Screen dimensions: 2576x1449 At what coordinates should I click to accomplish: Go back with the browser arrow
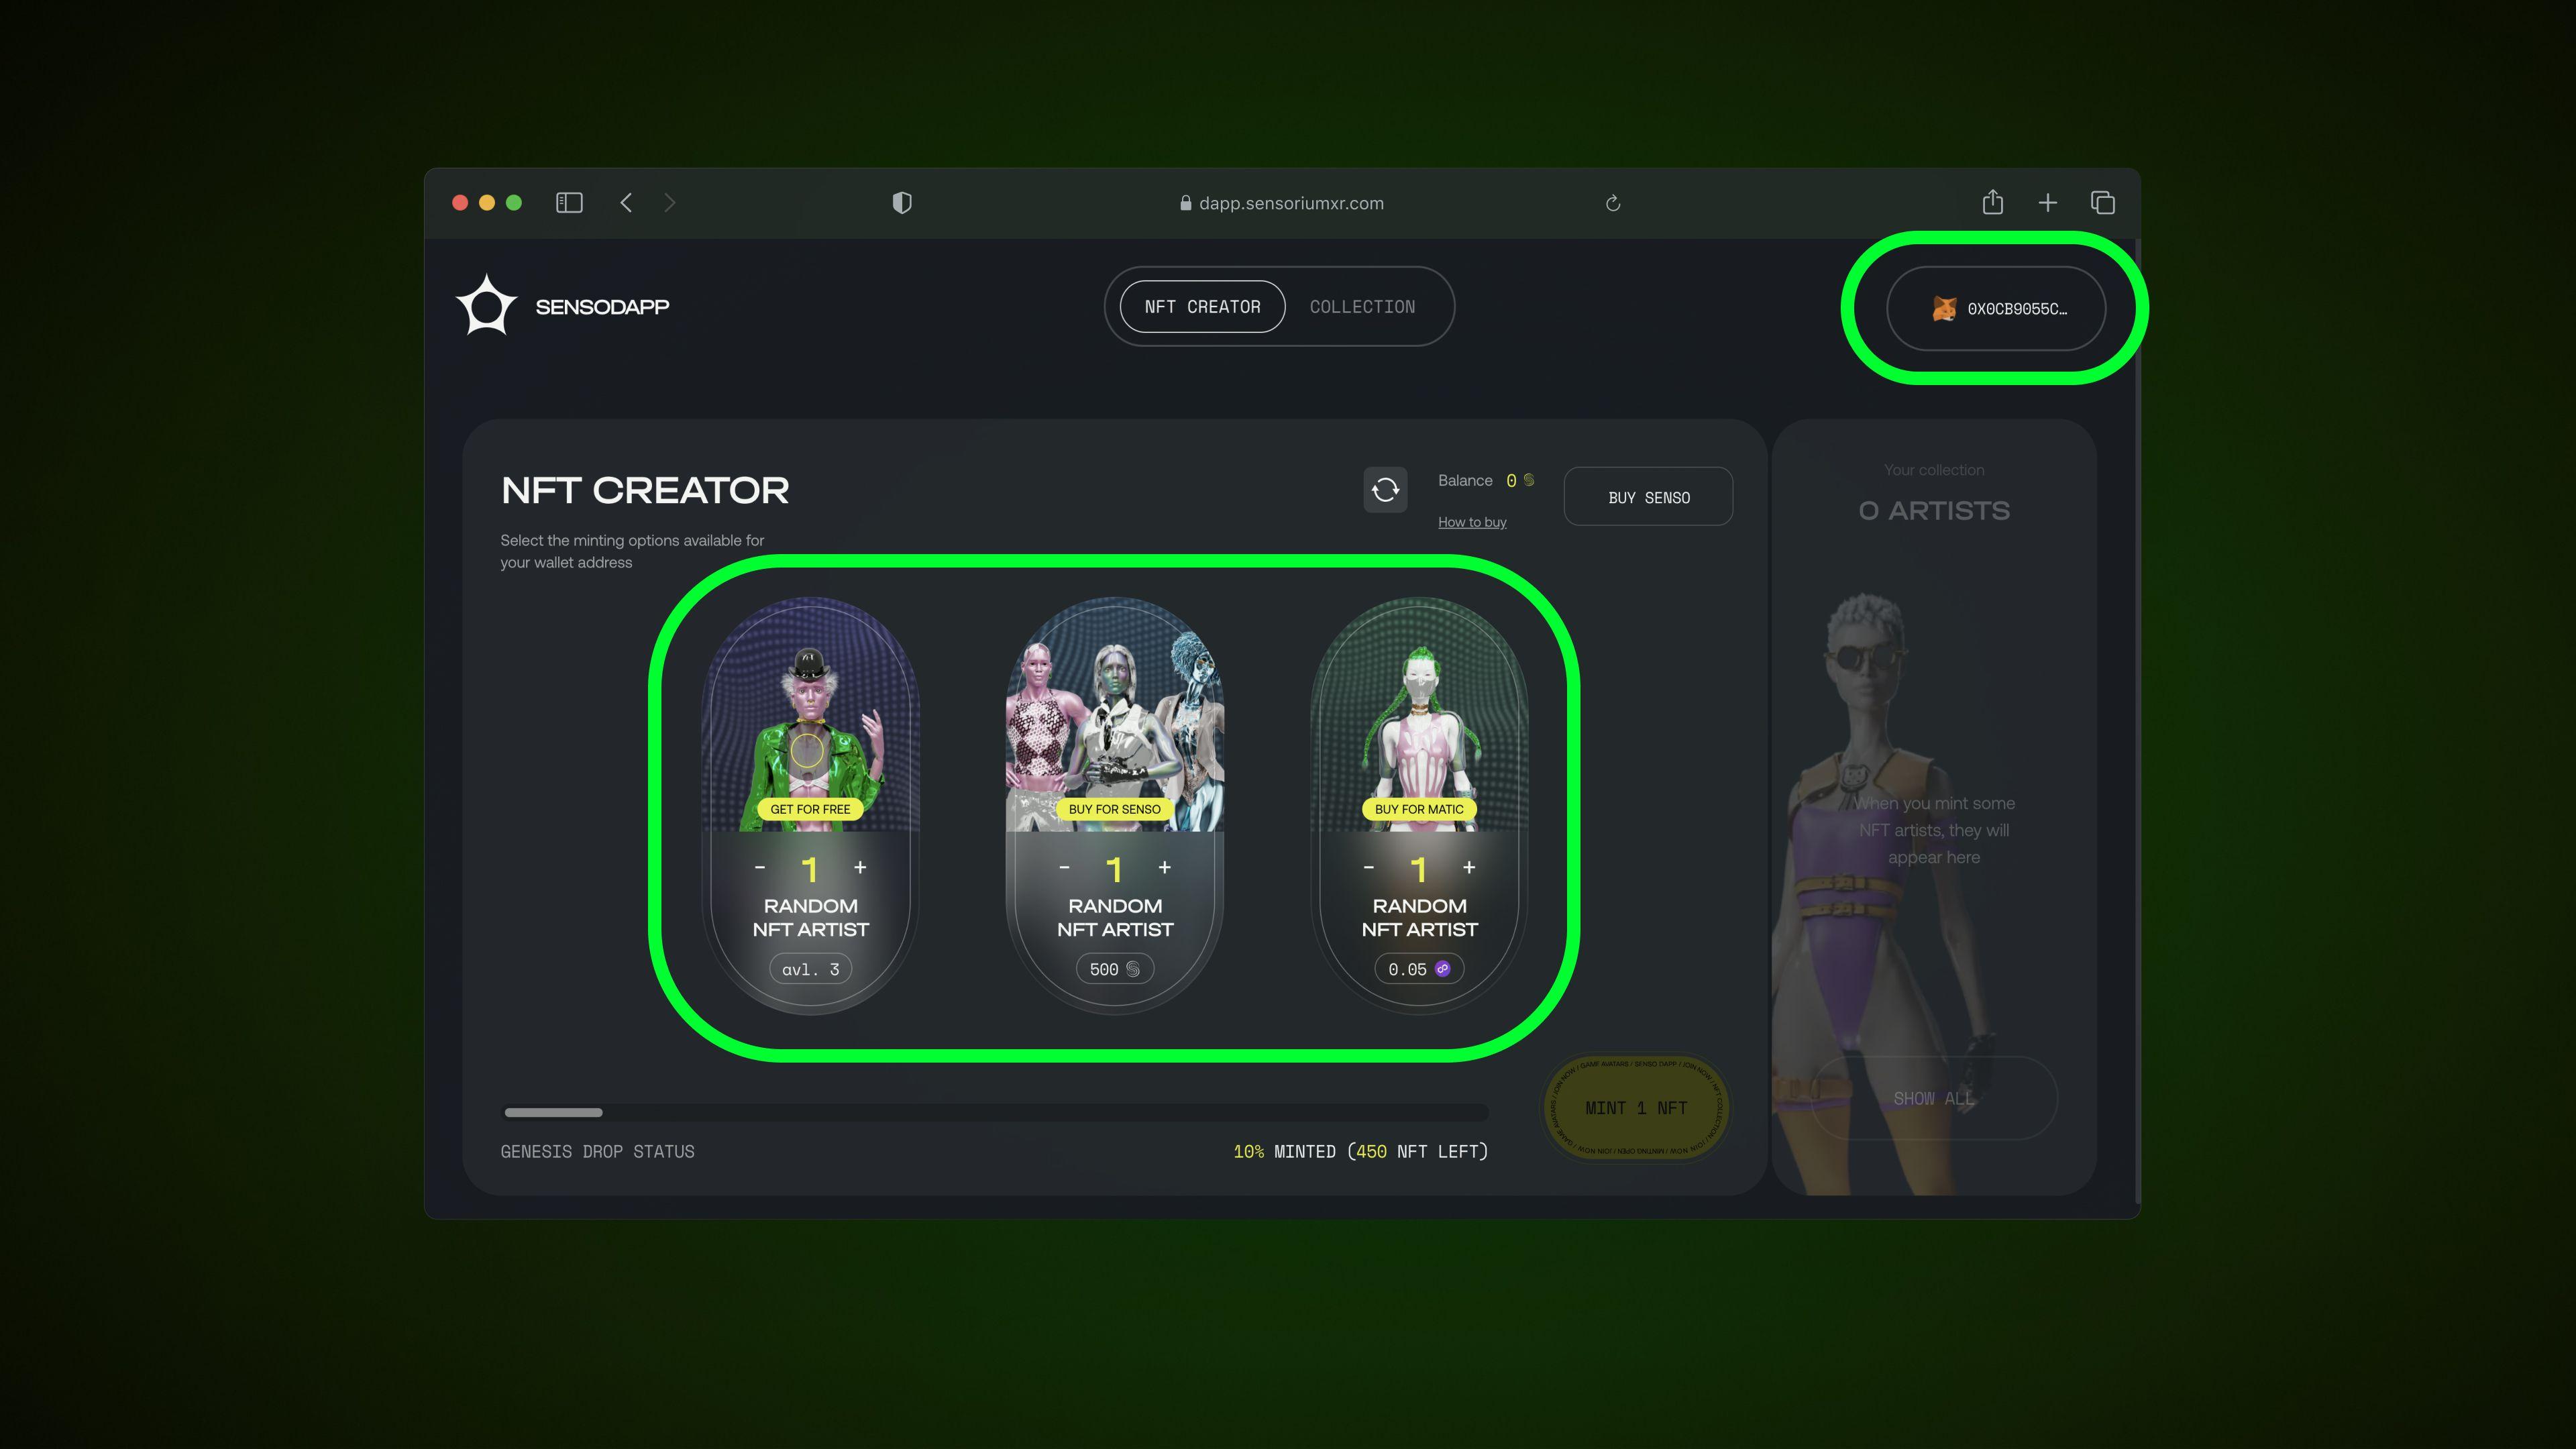[x=626, y=203]
